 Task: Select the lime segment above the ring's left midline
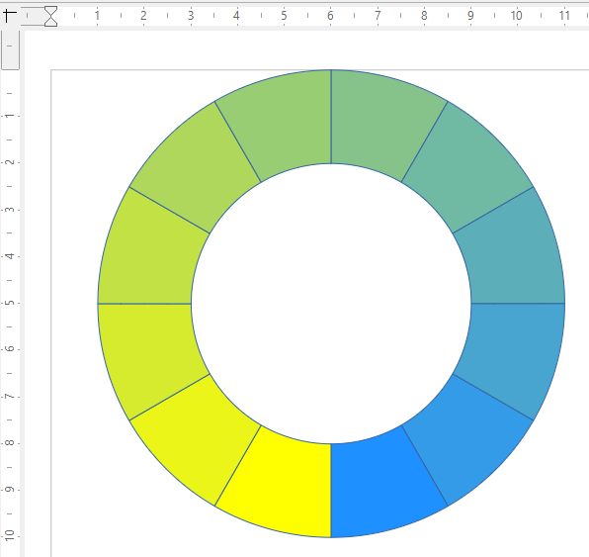coord(149,254)
